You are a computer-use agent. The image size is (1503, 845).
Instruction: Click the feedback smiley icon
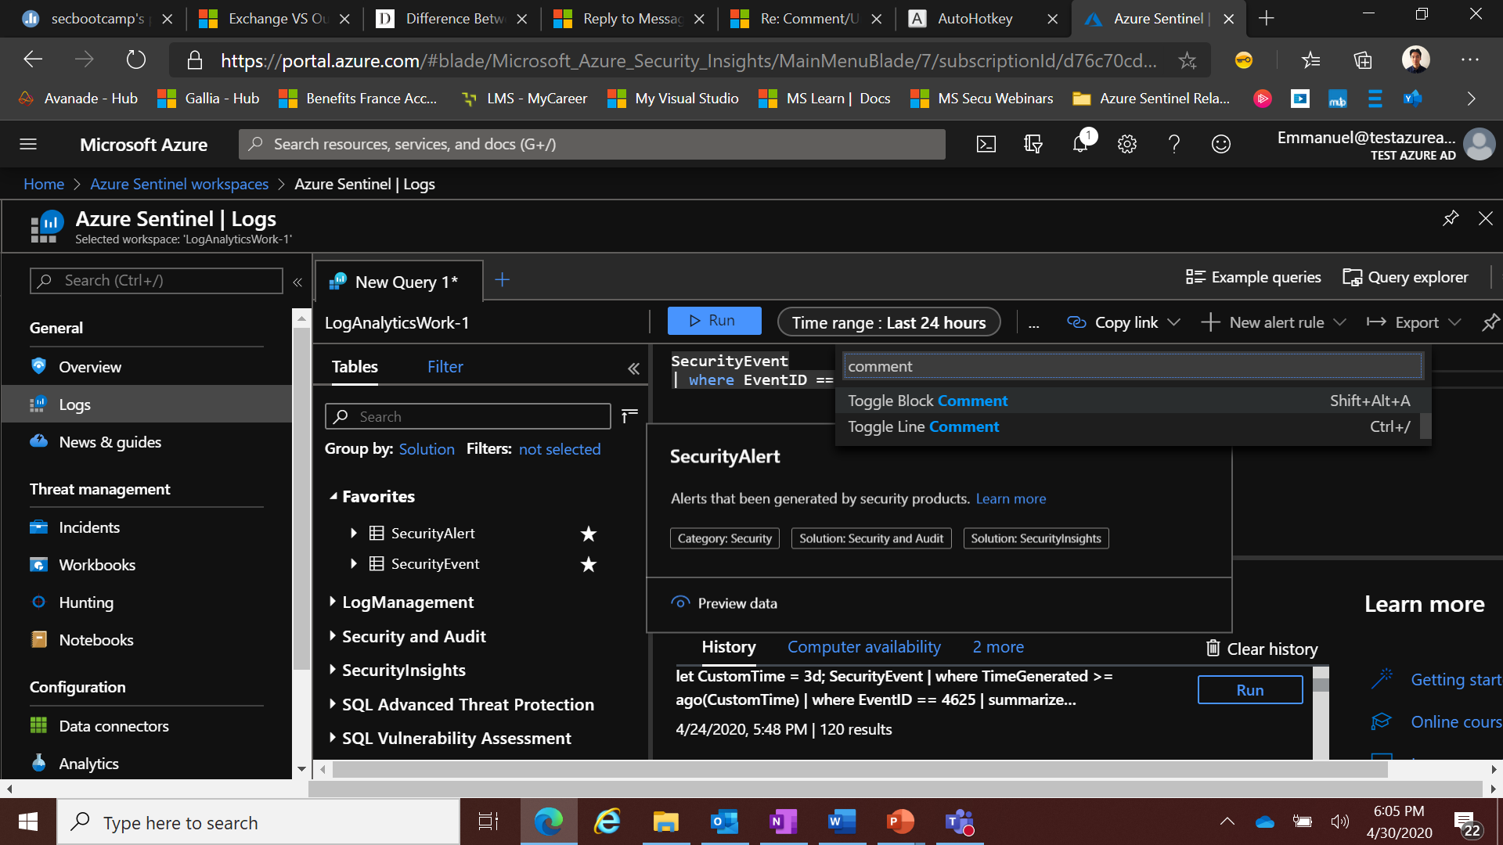(x=1220, y=144)
